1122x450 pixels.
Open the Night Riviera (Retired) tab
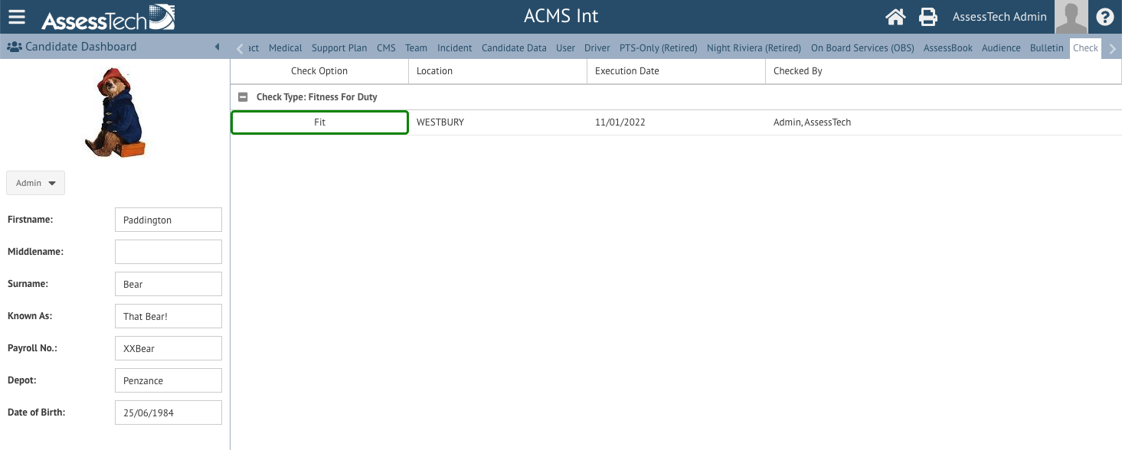click(x=754, y=47)
